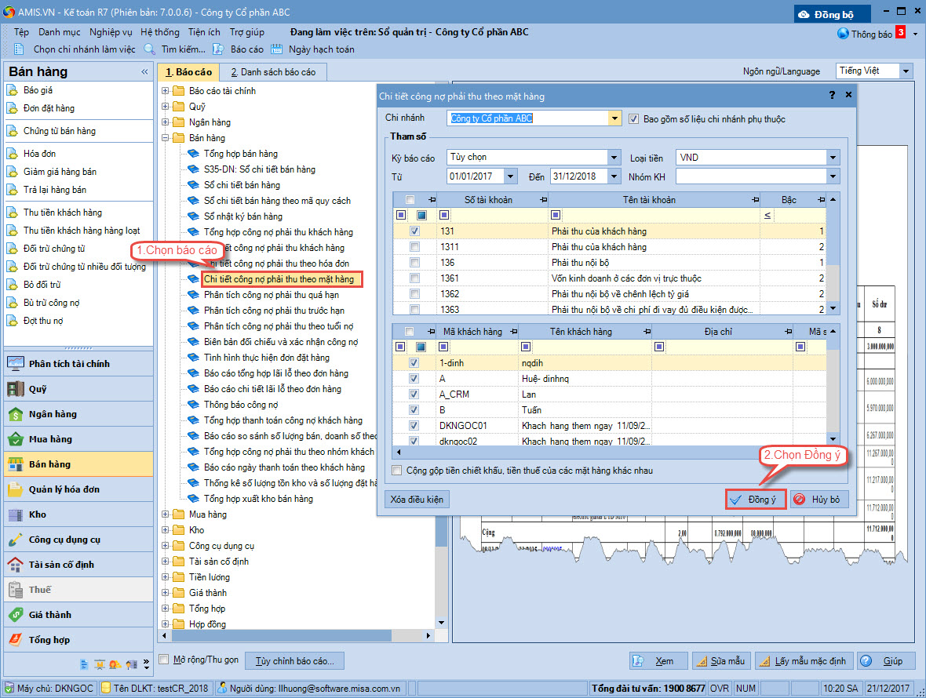Image resolution: width=926 pixels, height=698 pixels.
Task: Expand the Mua hàng folder in tree
Action: tap(166, 514)
